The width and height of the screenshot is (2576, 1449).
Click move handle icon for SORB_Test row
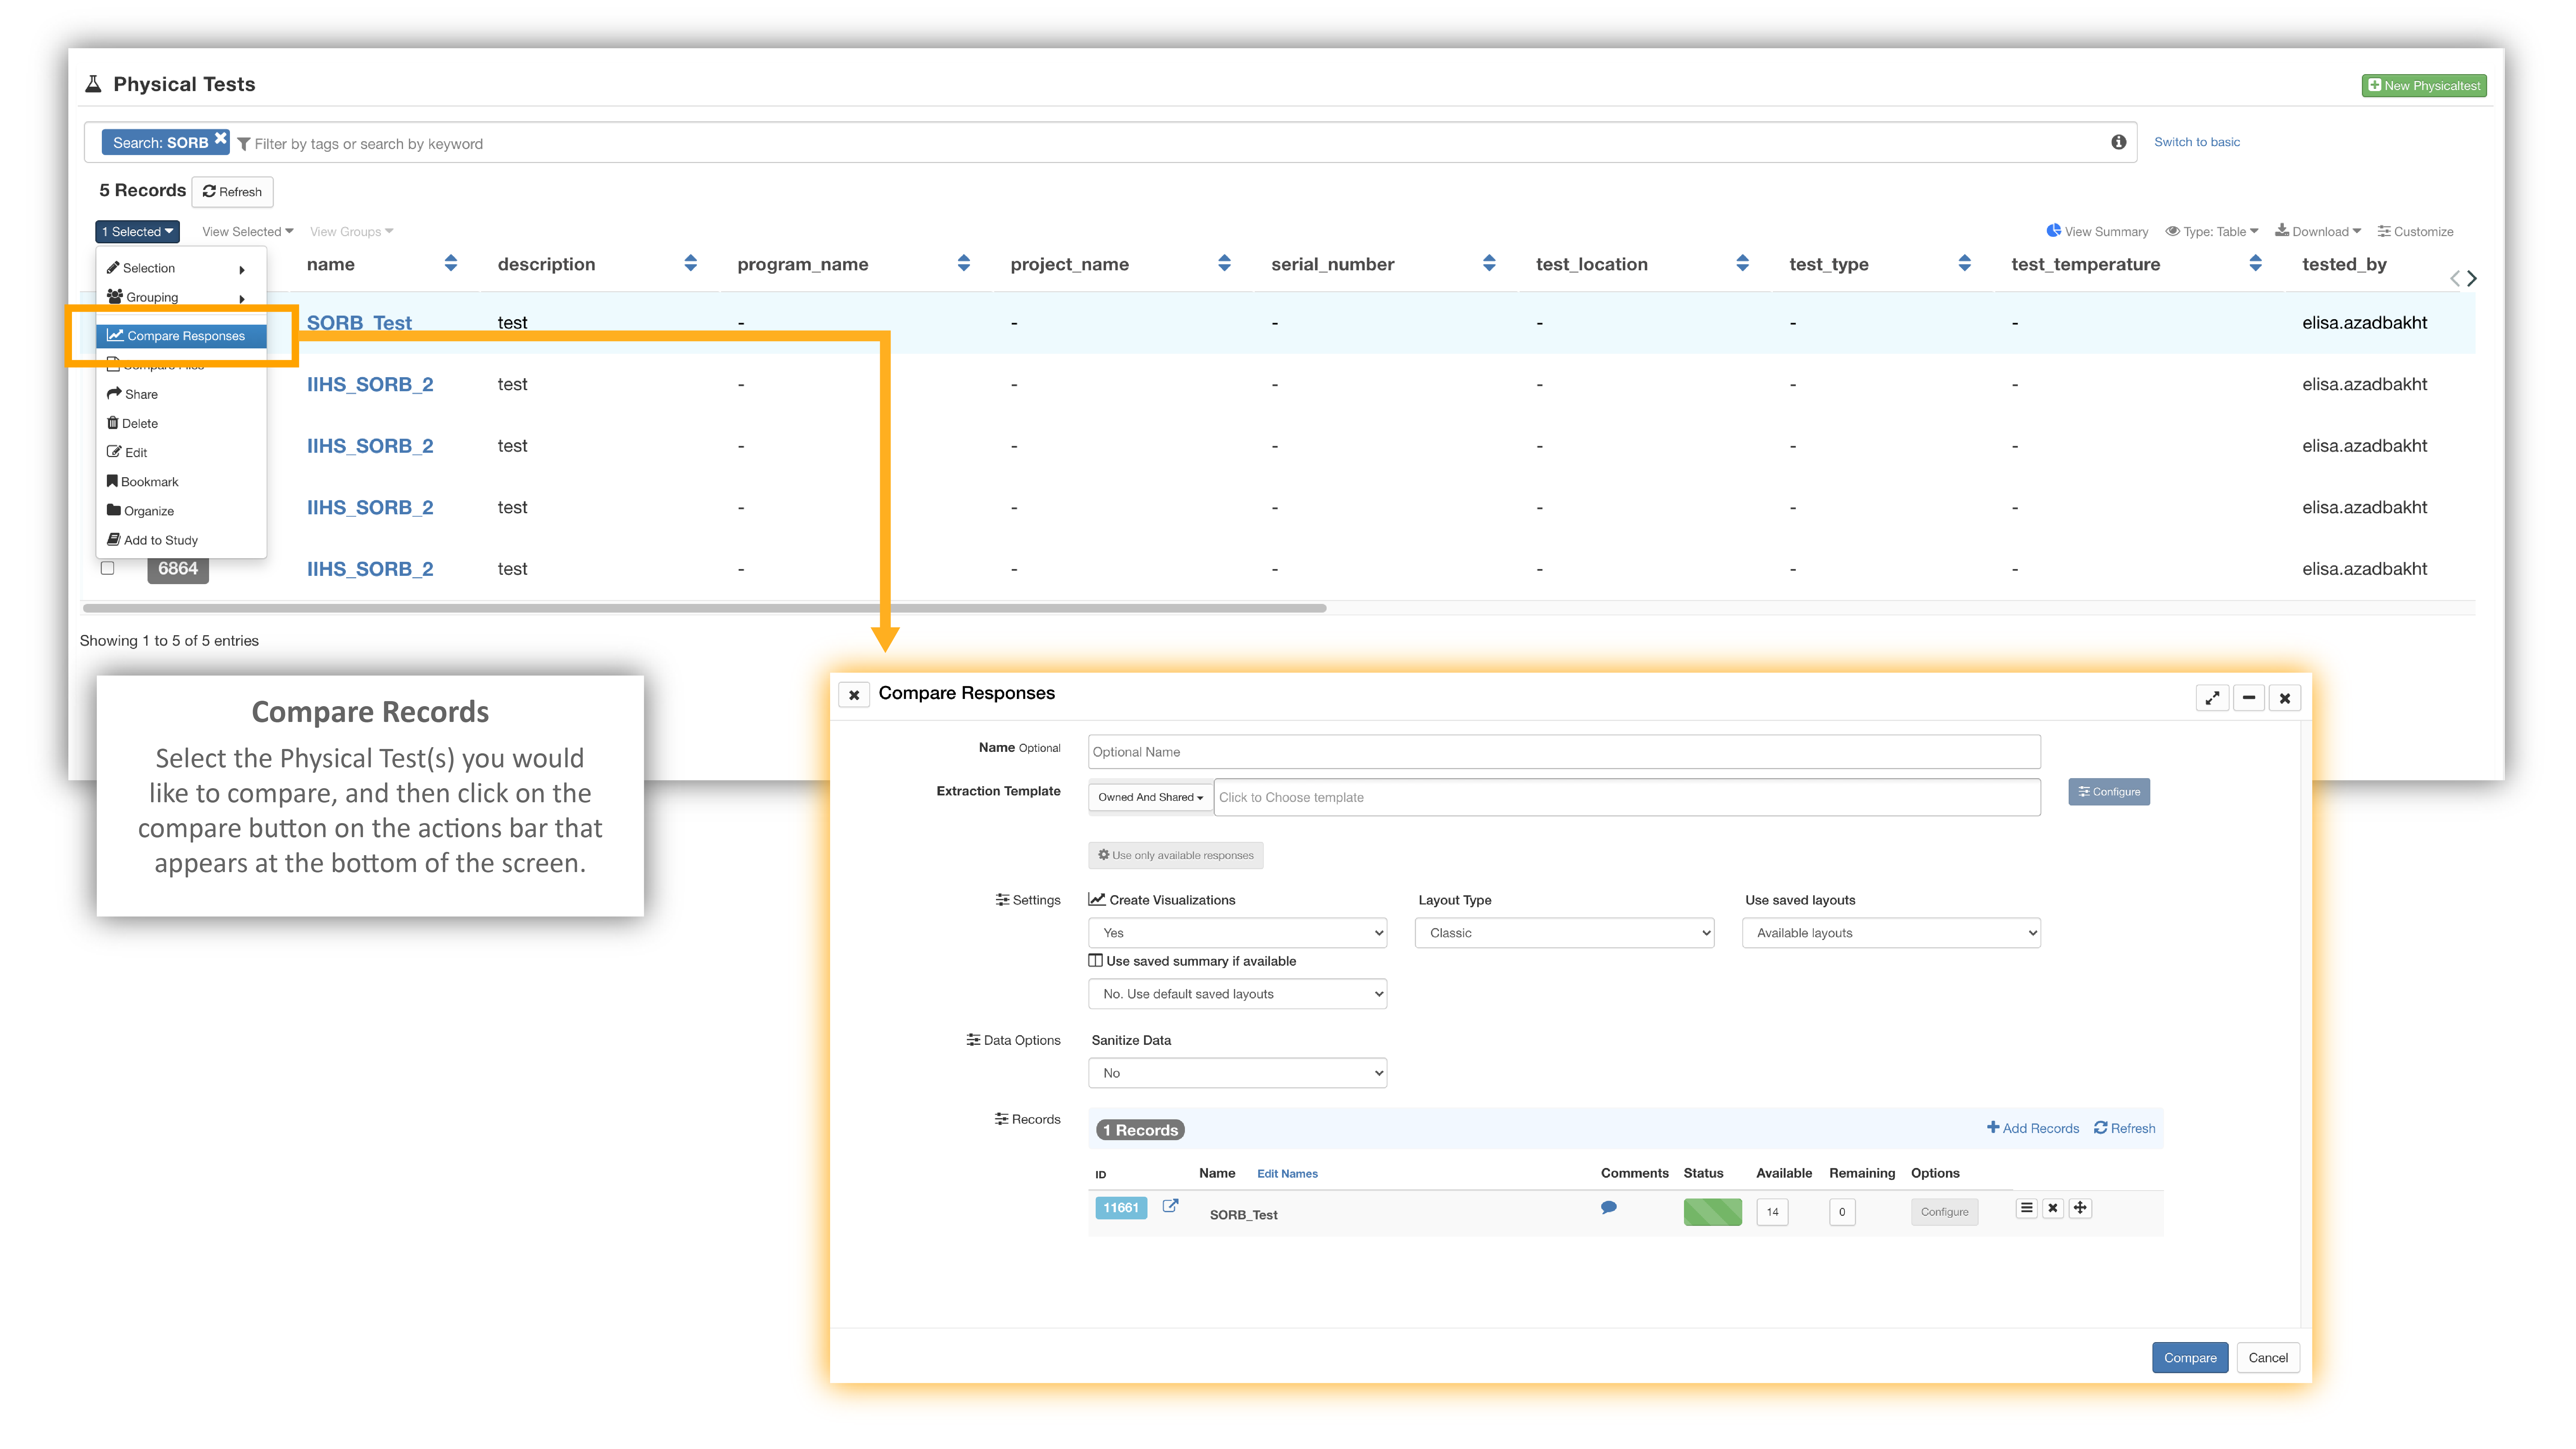click(2080, 1208)
